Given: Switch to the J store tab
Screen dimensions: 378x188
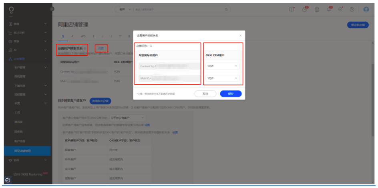Looking at the screenshot, I should [x=103, y=36].
